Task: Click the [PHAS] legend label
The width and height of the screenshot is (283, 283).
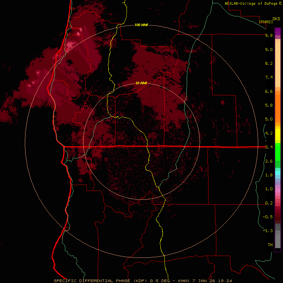Action: coord(266,22)
